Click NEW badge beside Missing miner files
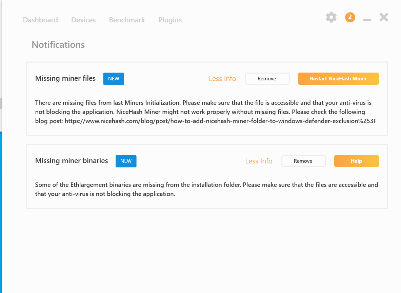The image size is (401, 293). 114,79
